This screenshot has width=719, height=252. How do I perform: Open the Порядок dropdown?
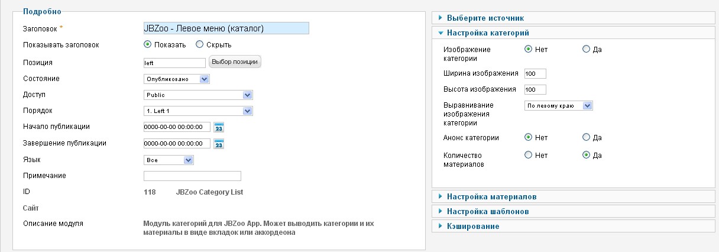[198, 111]
